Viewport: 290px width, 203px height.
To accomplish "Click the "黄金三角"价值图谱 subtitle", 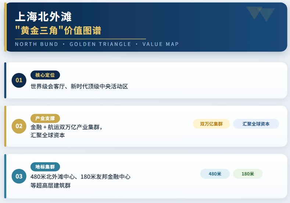I will [x=58, y=30].
